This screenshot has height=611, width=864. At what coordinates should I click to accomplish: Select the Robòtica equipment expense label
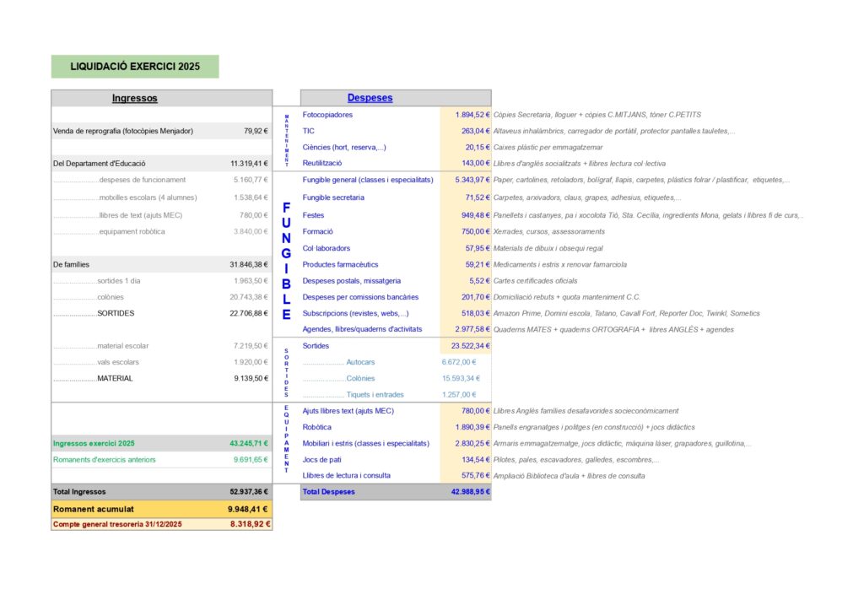[319, 427]
